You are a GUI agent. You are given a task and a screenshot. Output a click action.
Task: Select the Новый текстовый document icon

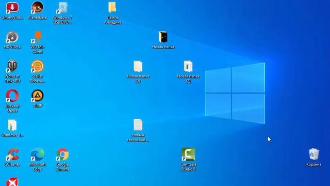click(138, 125)
